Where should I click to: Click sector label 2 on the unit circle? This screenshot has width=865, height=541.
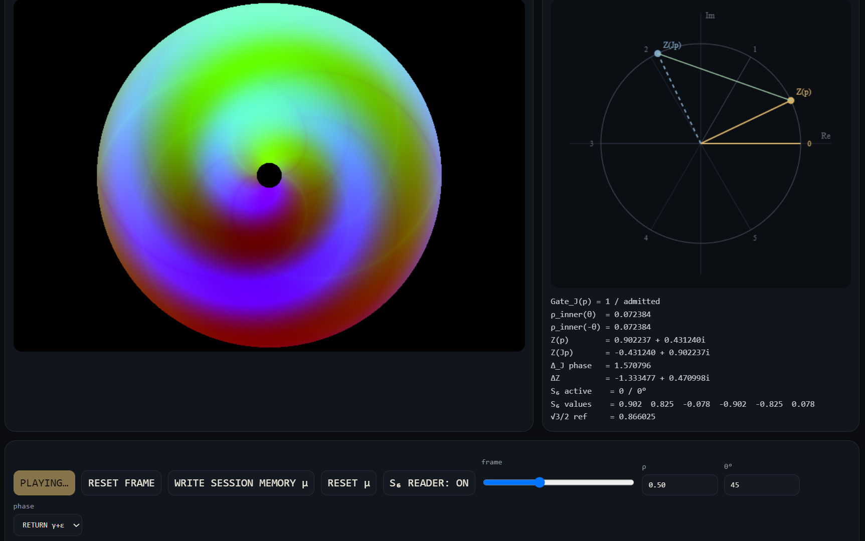(x=646, y=49)
